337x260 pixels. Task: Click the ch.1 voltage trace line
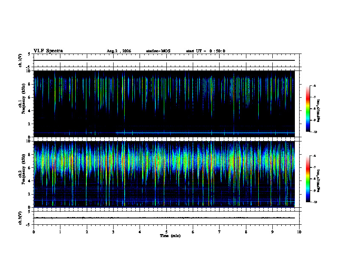pos(164,60)
